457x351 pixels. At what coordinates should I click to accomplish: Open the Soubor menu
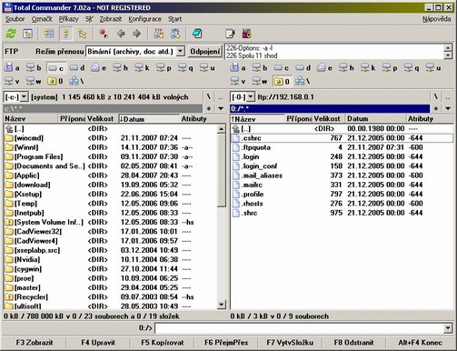pos(15,19)
